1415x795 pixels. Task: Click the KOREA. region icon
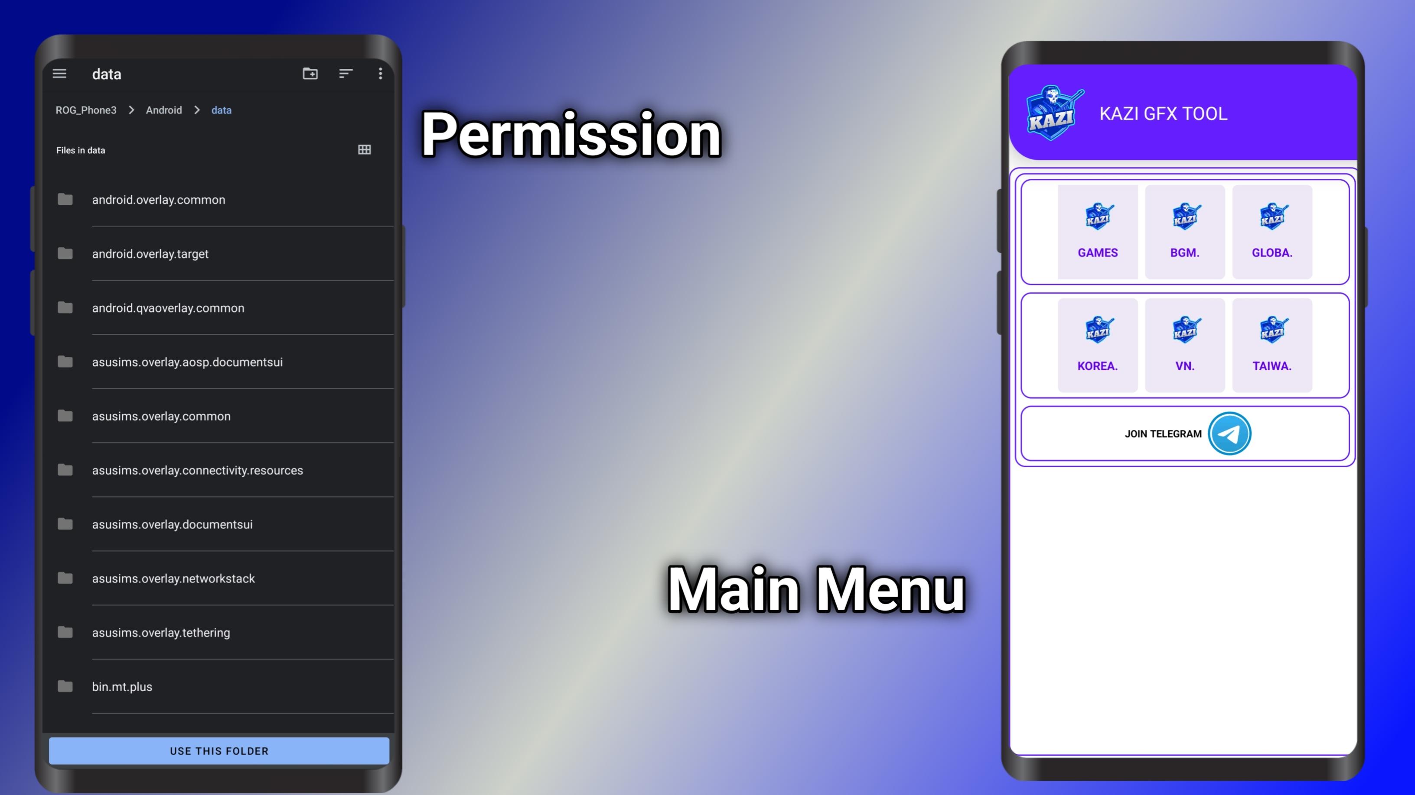point(1097,330)
